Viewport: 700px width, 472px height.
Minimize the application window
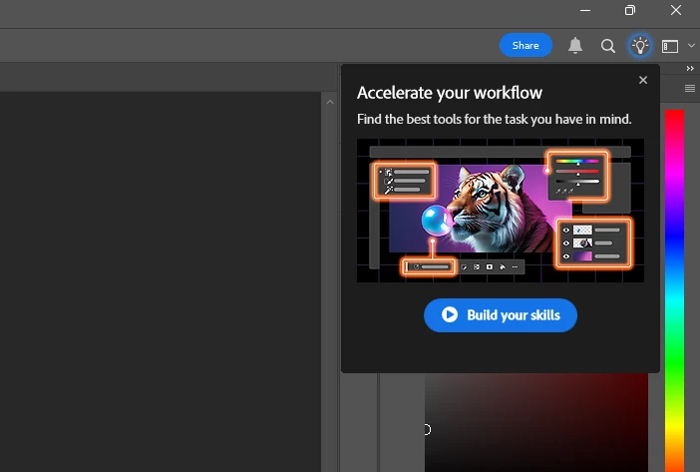[585, 10]
